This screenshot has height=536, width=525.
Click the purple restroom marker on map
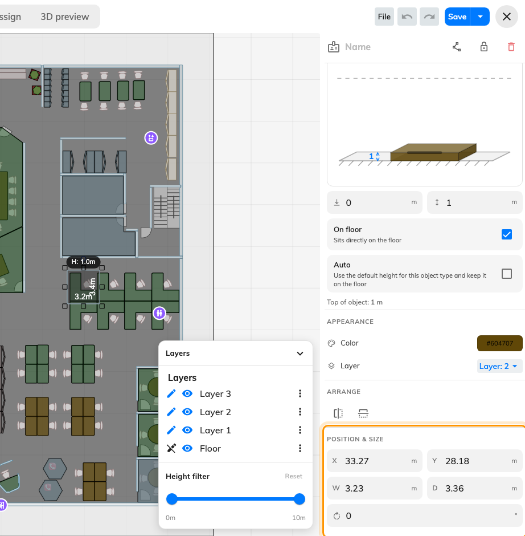pos(159,313)
